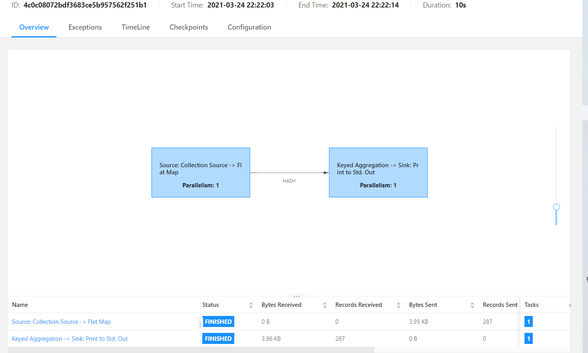Viewport: 588px width, 353px height.
Task: Click Parallelism: 1 in the Source node
Action: 201,185
